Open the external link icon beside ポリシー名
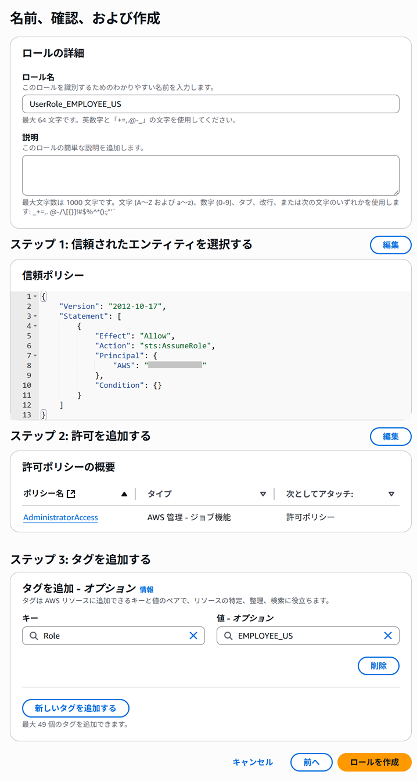The image size is (417, 782). coord(71,494)
